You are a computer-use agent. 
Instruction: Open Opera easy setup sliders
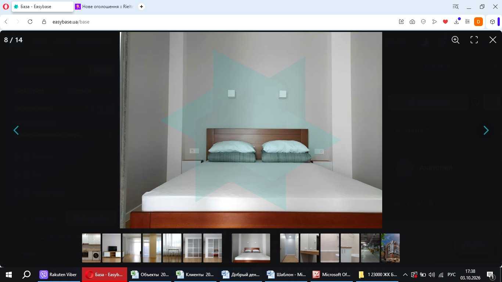click(467, 22)
